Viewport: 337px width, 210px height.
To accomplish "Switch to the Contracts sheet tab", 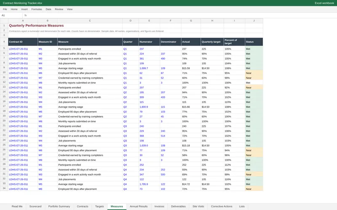I will 83,206.
